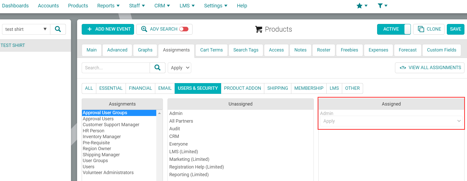Show ALL assignment categories
The width and height of the screenshot is (467, 181).
(89, 88)
